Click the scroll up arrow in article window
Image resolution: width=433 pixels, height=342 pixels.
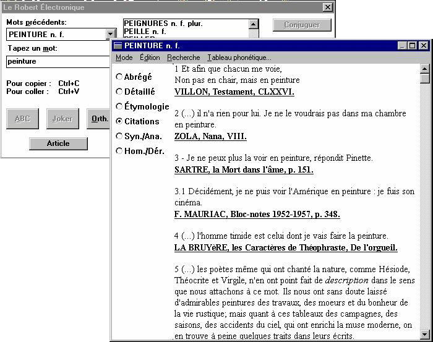pyautogui.click(x=424, y=68)
